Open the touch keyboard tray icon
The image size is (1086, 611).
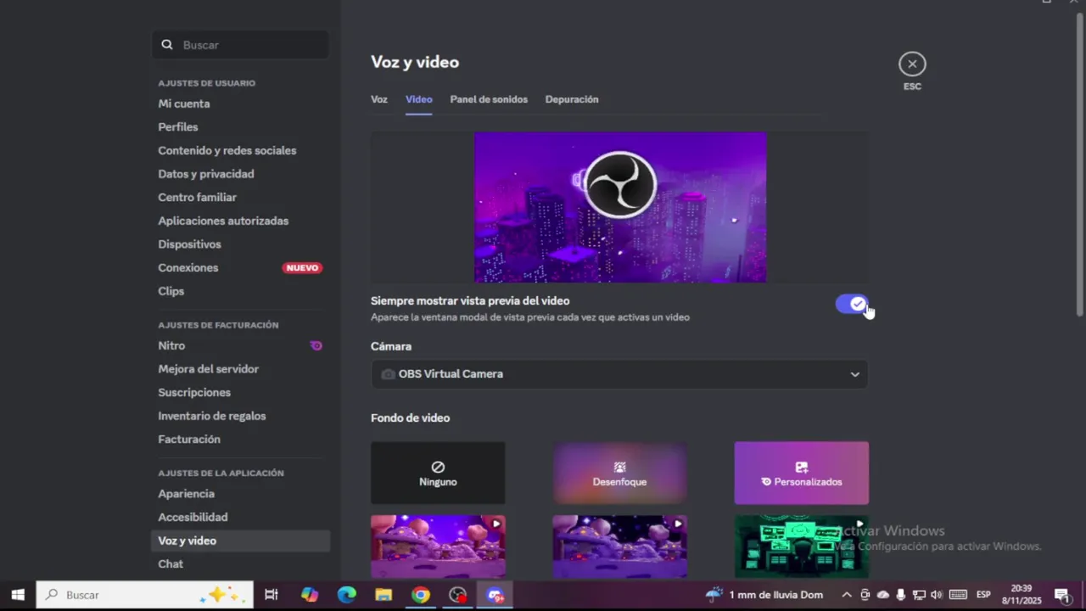[x=958, y=595]
